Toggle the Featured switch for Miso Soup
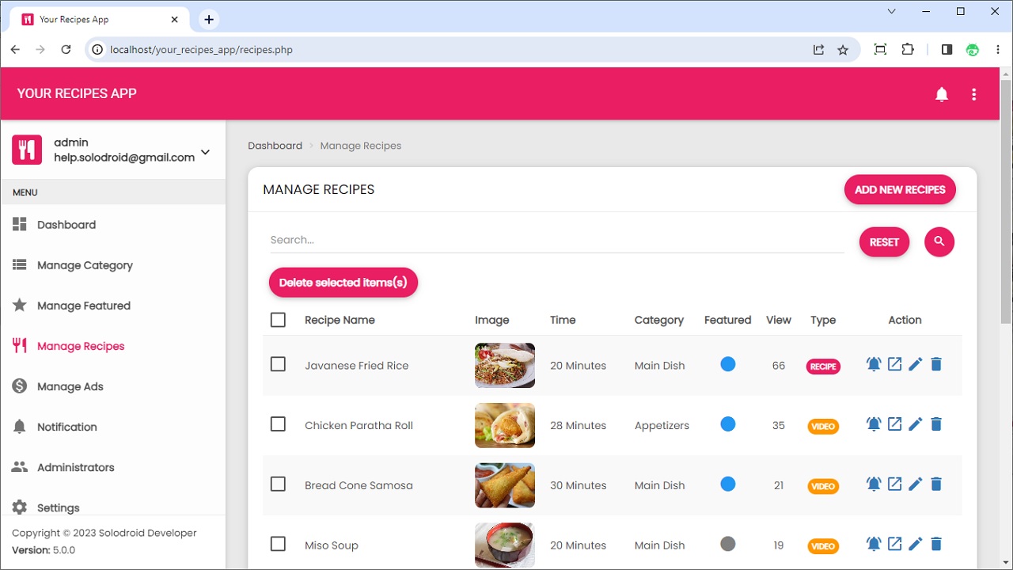 727,544
